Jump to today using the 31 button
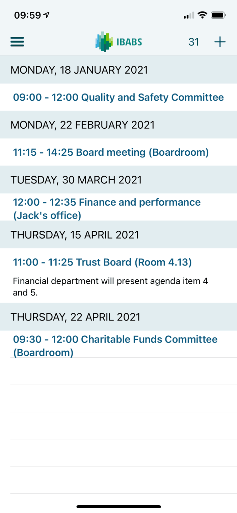The width and height of the screenshot is (237, 513). coord(193,42)
